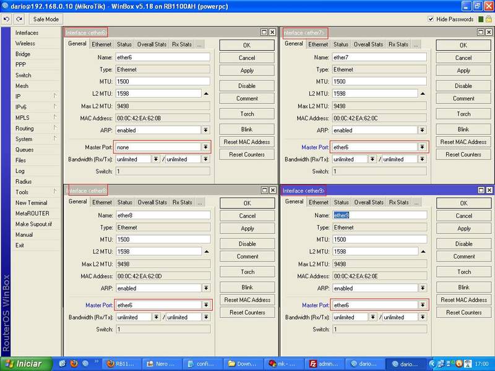Screen dimensions: 495x371
Task: Open the RB11... Firefox taskbar item
Action: click(121, 364)
